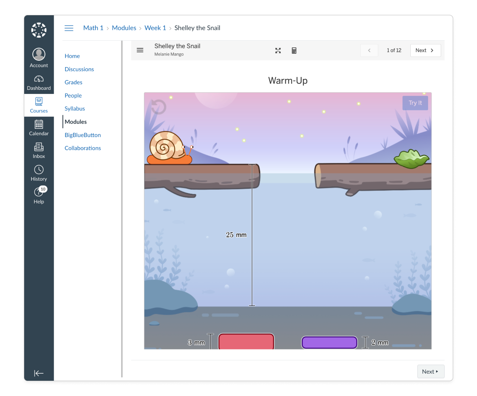The width and height of the screenshot is (477, 396).
Task: Click the Try It button
Action: [x=415, y=103]
